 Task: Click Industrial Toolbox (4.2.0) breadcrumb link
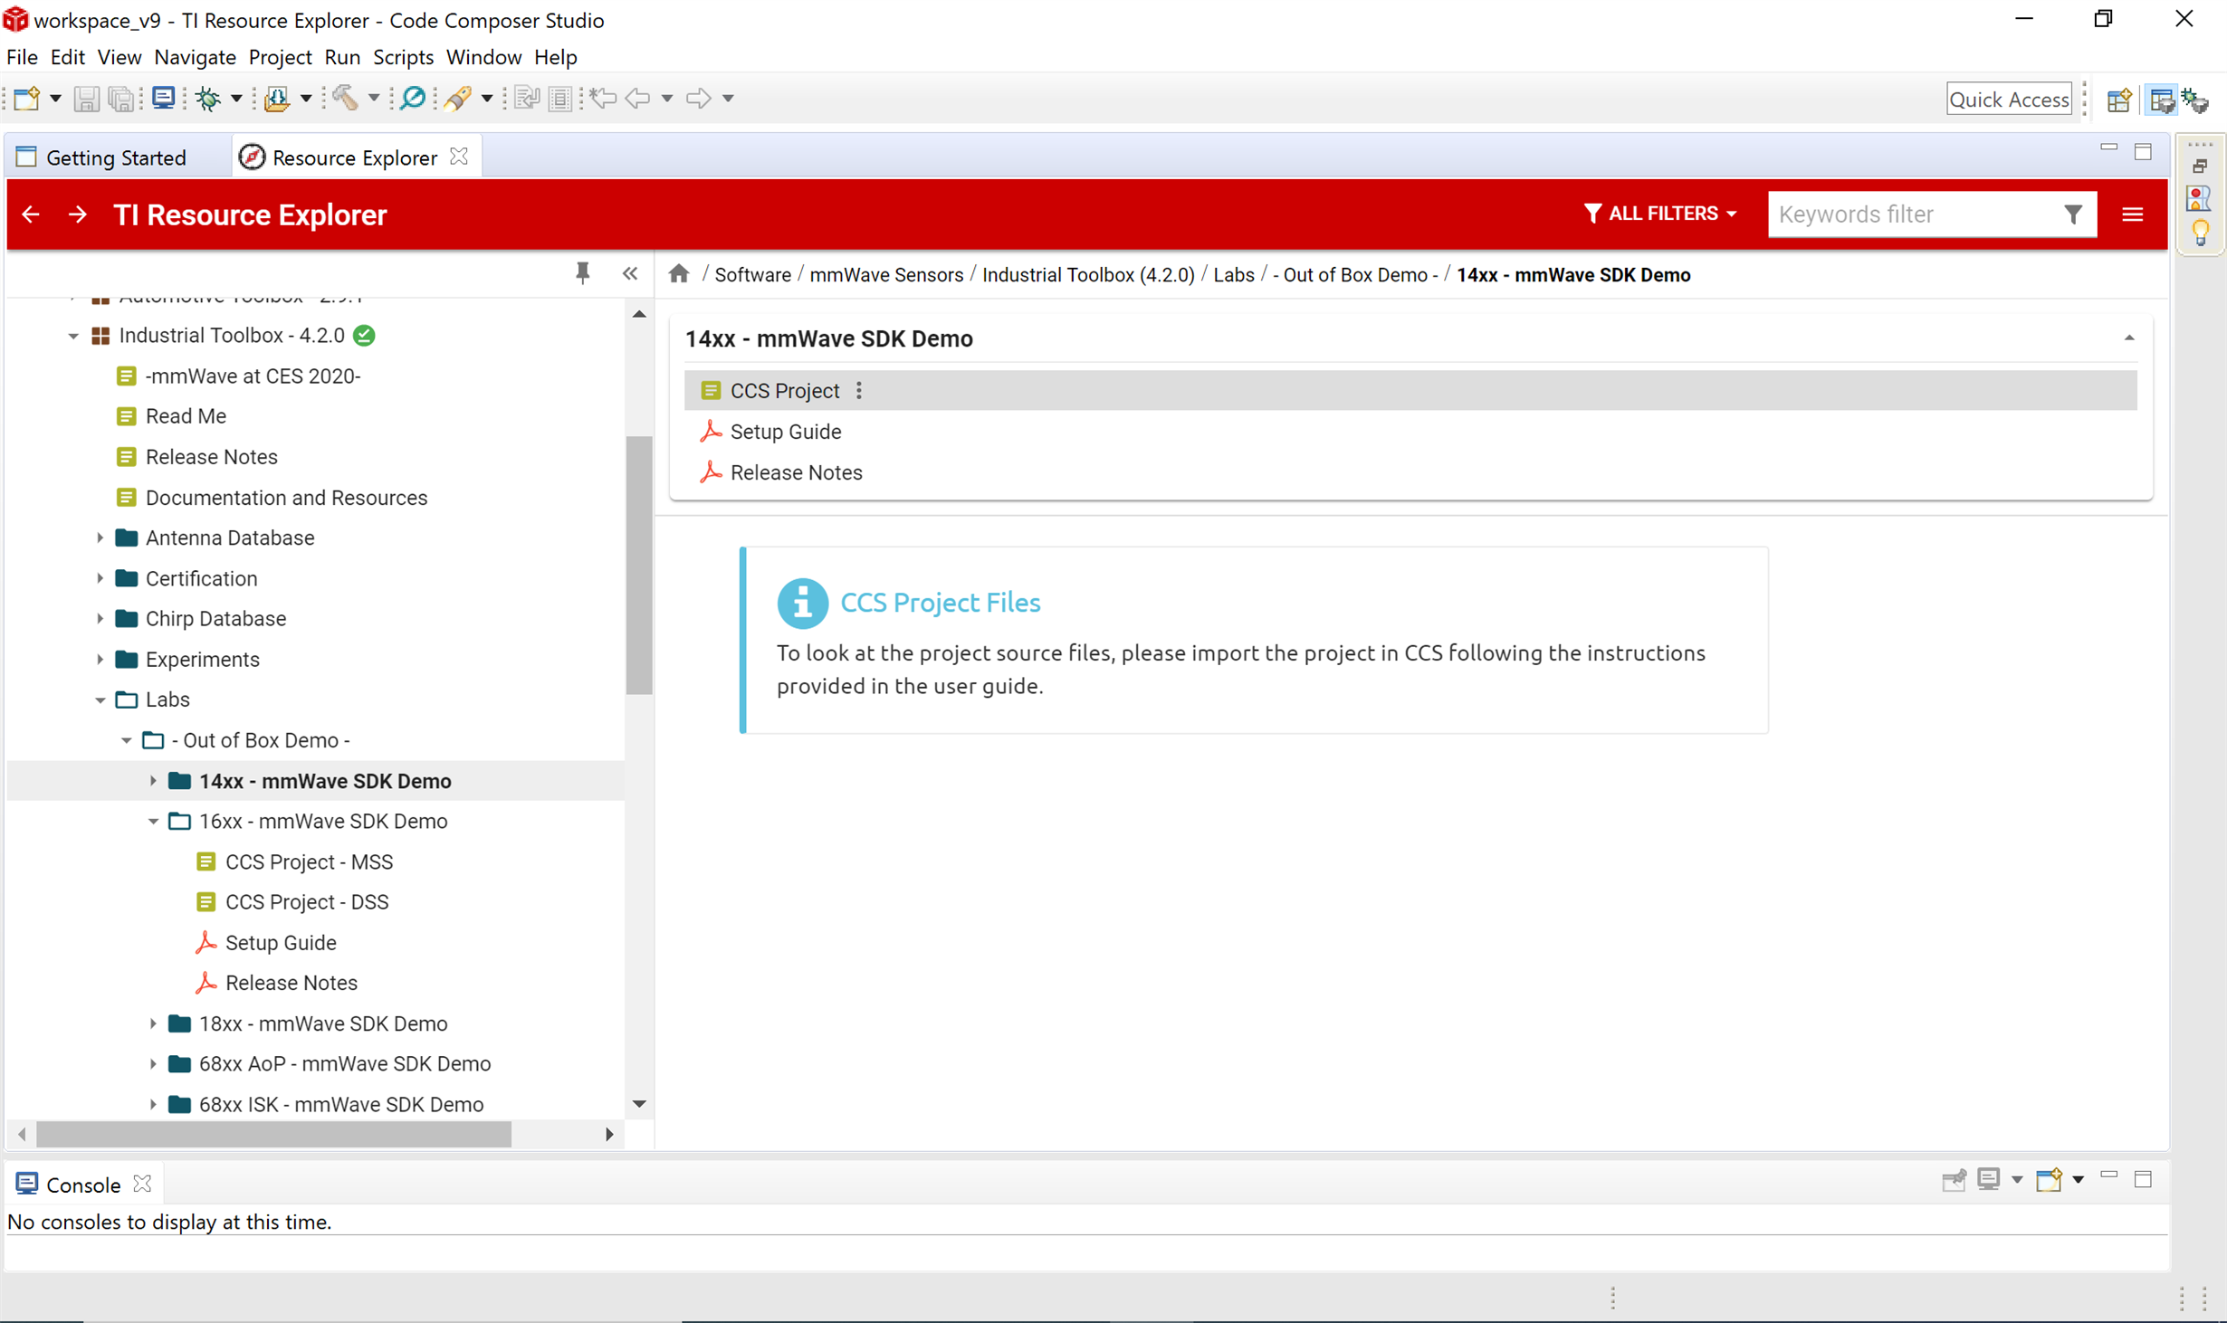[1087, 275]
